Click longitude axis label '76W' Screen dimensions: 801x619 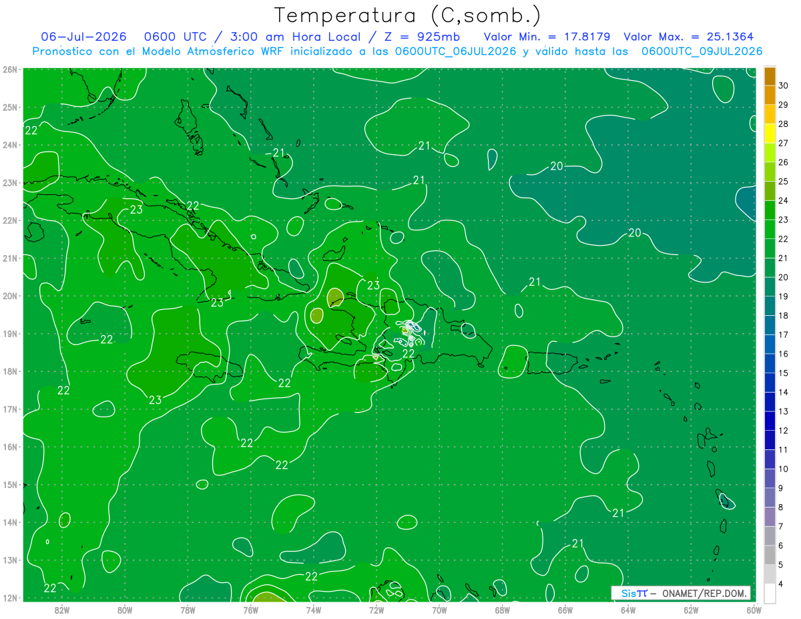(x=251, y=610)
